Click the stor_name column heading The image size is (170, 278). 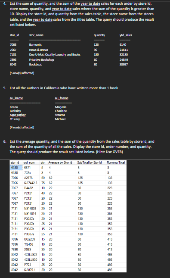pos(36,35)
